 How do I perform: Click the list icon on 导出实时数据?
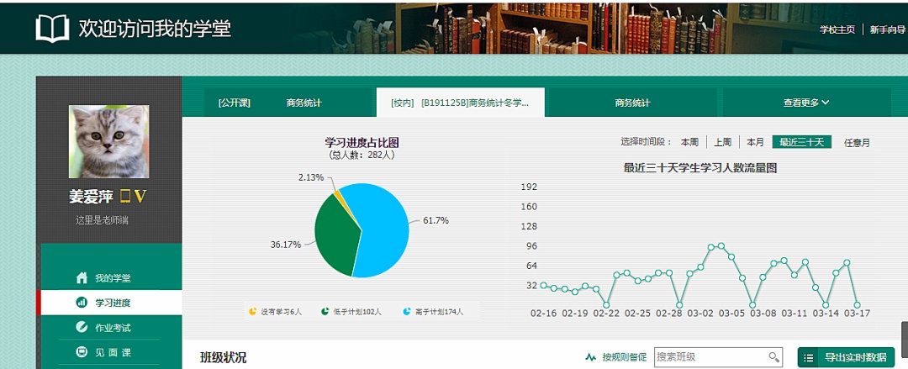coord(809,357)
